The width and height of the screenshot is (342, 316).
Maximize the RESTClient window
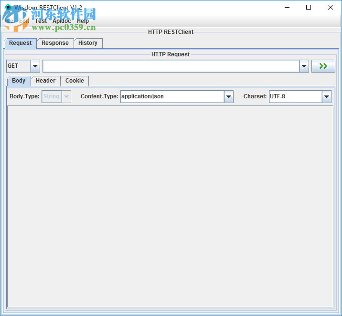(x=309, y=8)
